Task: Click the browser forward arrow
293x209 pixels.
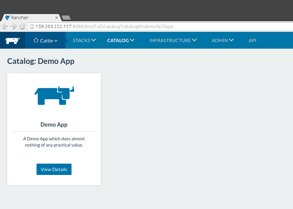Action: (13, 26)
